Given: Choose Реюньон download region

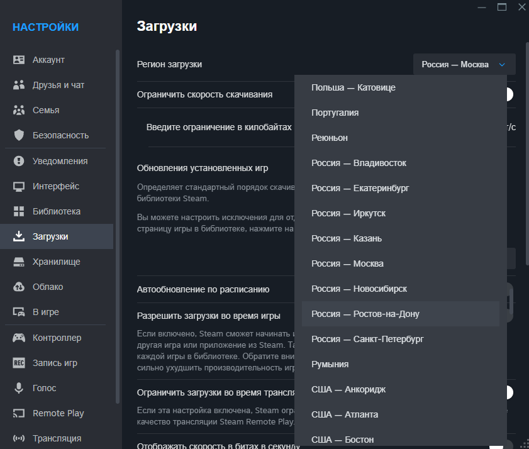Looking at the screenshot, I should point(401,138).
